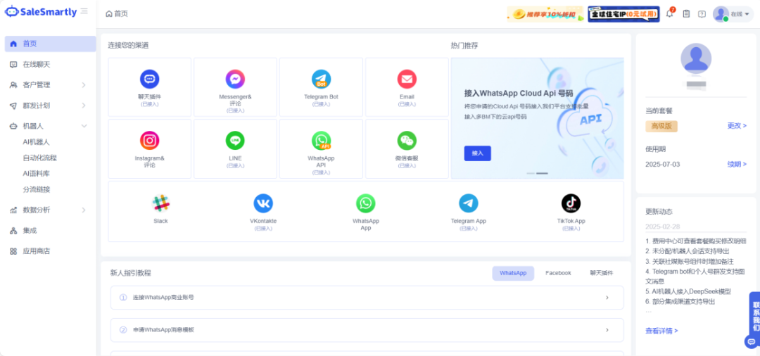The height and width of the screenshot is (356, 760).
Task: Open the VKontakte channel icon
Action: click(263, 203)
